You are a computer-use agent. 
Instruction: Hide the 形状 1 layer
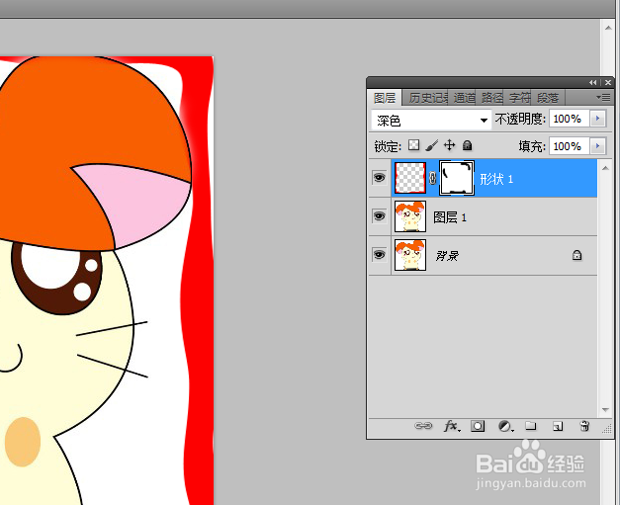coord(379,178)
